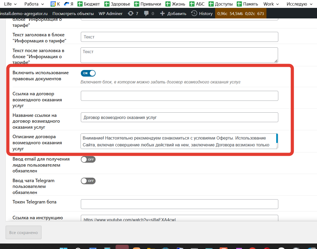Expand the Life bookmarks folder
Viewport: 317px width, 249px height.
point(10,4)
